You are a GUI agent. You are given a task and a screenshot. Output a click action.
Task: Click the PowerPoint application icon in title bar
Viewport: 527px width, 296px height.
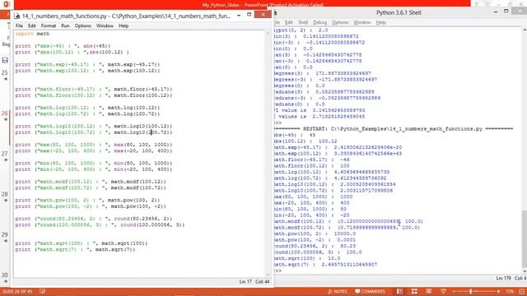[x=6, y=4]
